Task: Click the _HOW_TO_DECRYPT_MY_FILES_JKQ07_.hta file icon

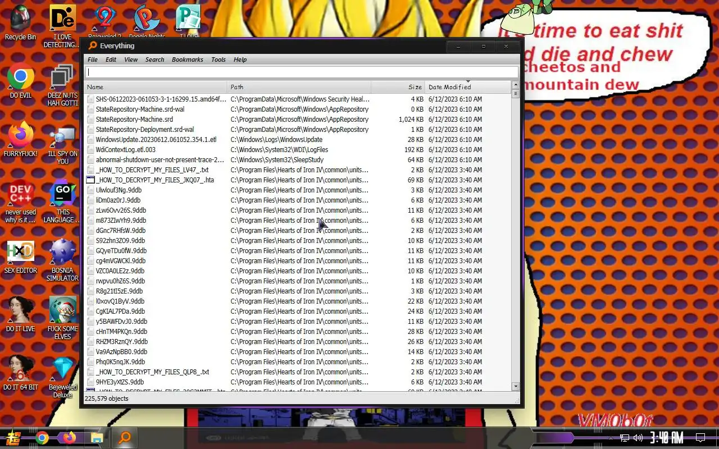Action: (90, 180)
